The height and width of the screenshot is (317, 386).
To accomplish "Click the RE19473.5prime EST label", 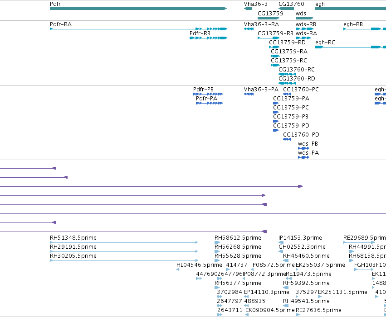I will (309, 274).
